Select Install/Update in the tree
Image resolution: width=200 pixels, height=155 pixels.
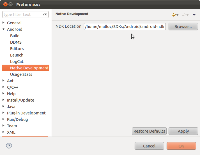click(20, 100)
